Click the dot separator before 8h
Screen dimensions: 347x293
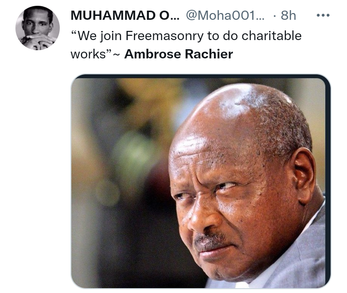click(275, 16)
